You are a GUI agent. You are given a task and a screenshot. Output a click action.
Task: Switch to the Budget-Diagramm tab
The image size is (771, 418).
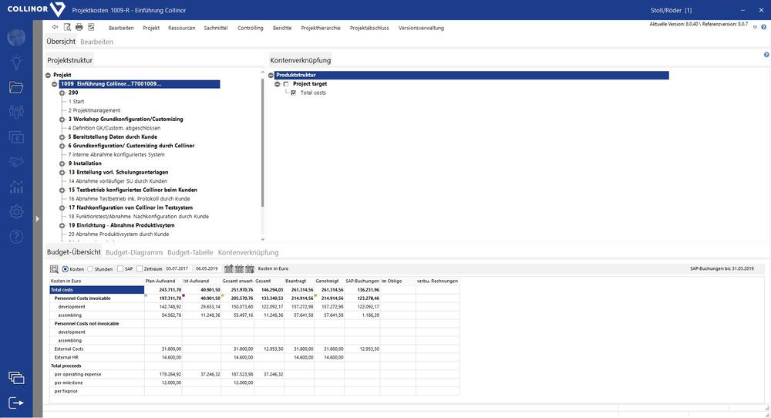point(134,252)
